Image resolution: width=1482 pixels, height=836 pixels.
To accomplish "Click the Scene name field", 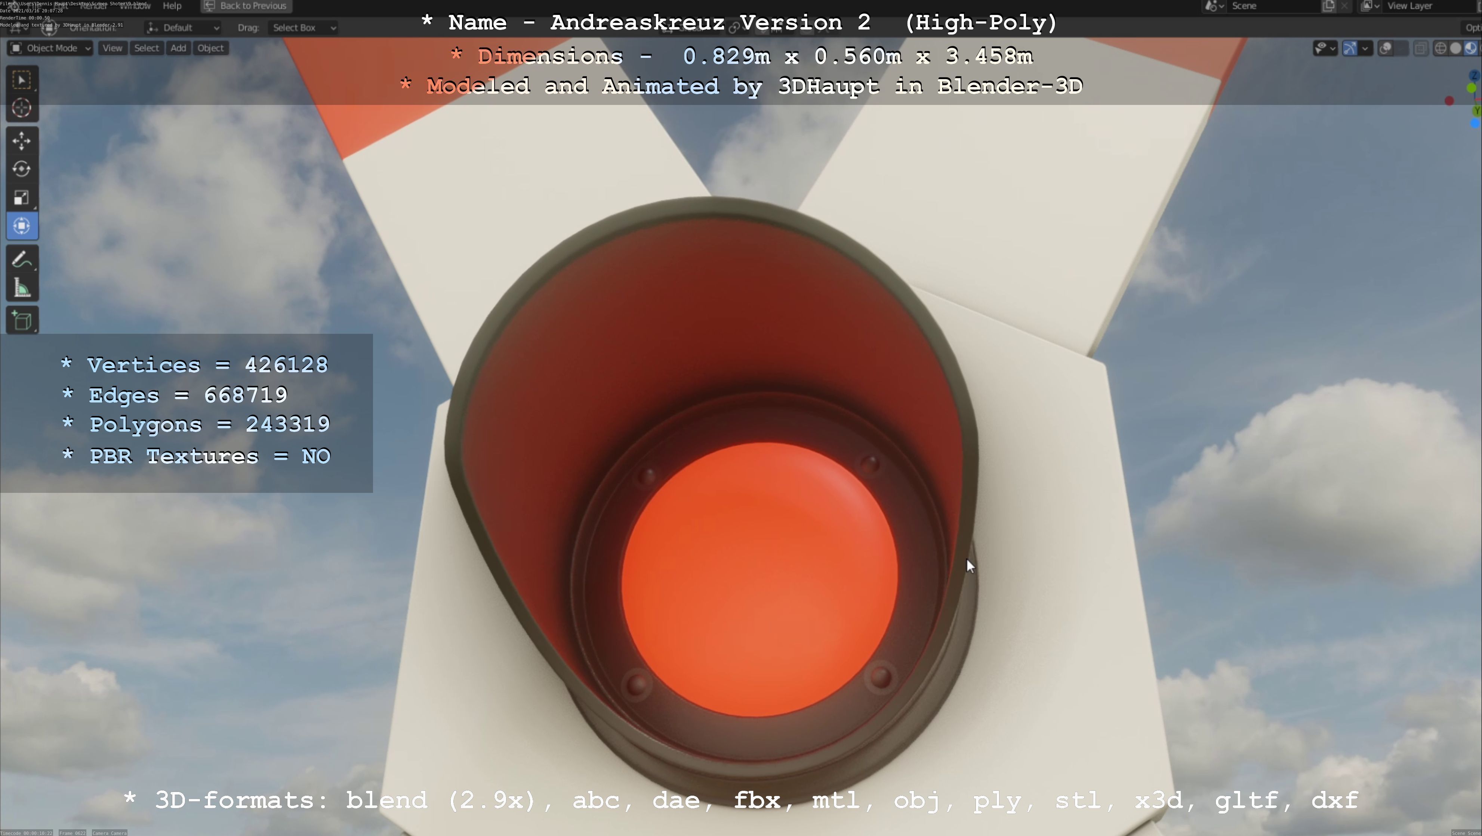I will (x=1273, y=6).
